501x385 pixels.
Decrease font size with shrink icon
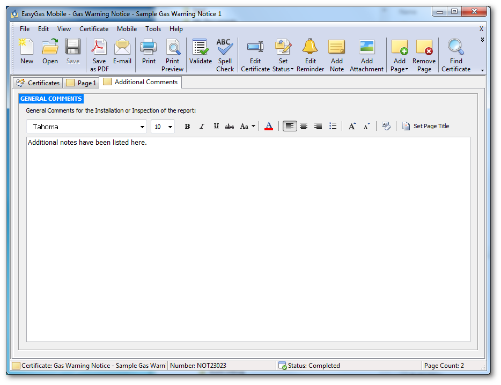[x=366, y=126]
